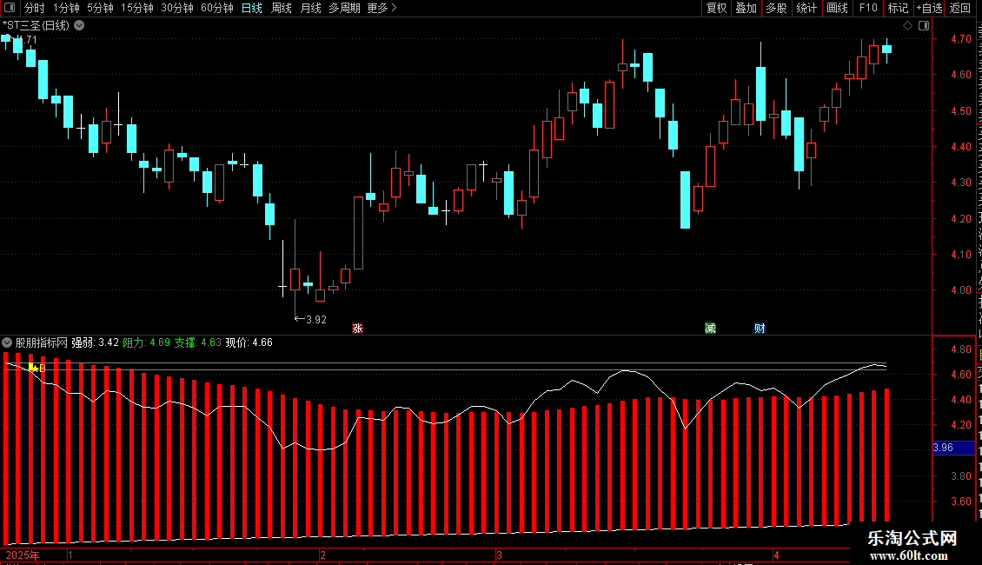This screenshot has width=982, height=565.
Task: Select the 15分钟 period tab
Action: [136, 8]
